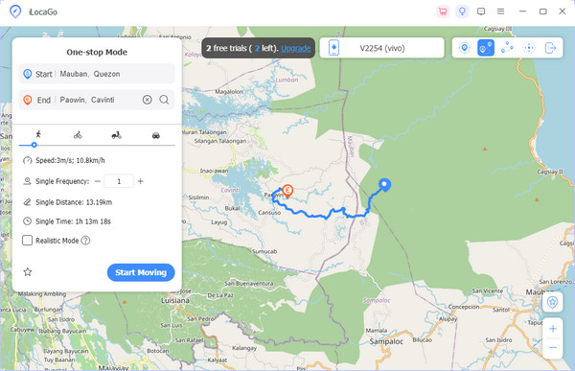Enable the Realistic Mode checkbox

27,241
